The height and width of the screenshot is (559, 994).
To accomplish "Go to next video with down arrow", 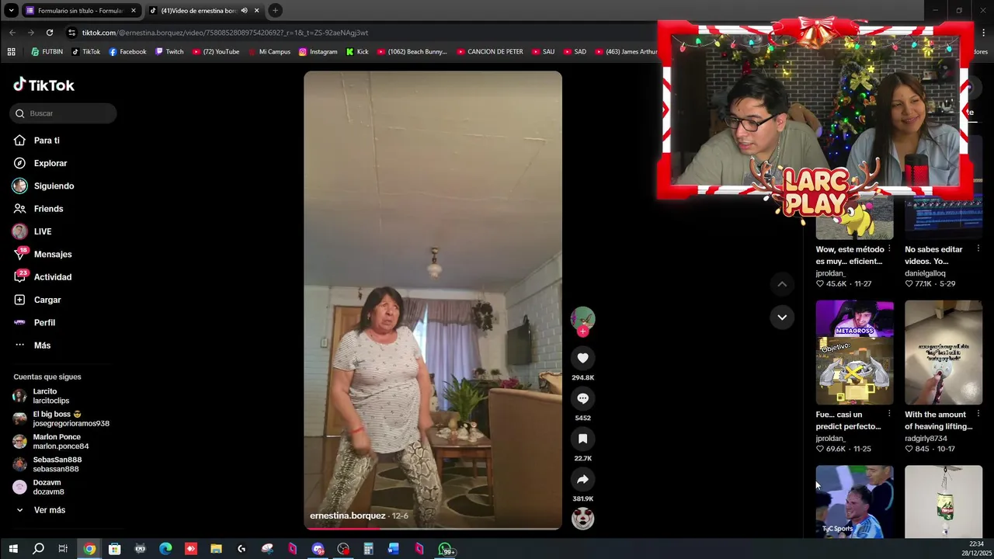I will point(782,317).
